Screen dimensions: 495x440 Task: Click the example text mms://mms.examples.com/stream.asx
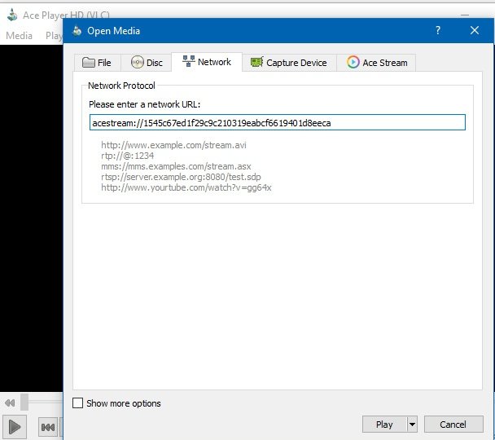176,166
